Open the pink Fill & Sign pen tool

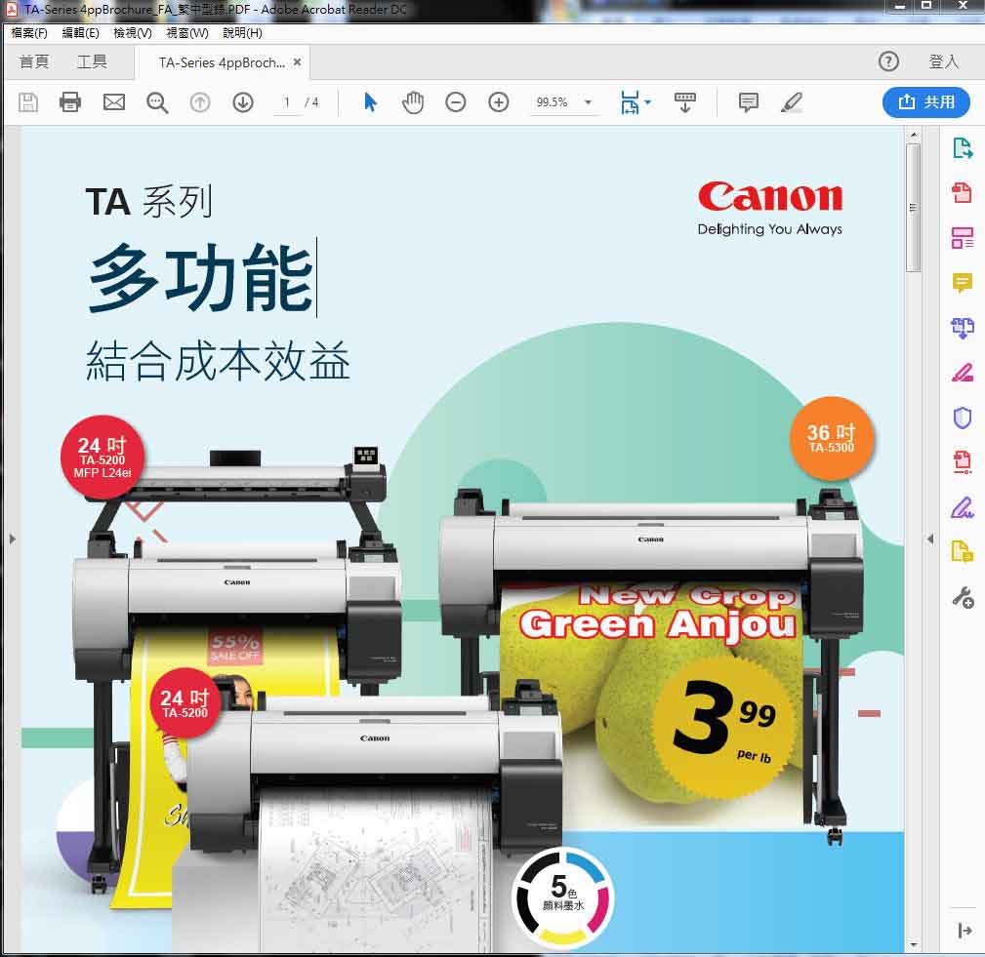(962, 373)
